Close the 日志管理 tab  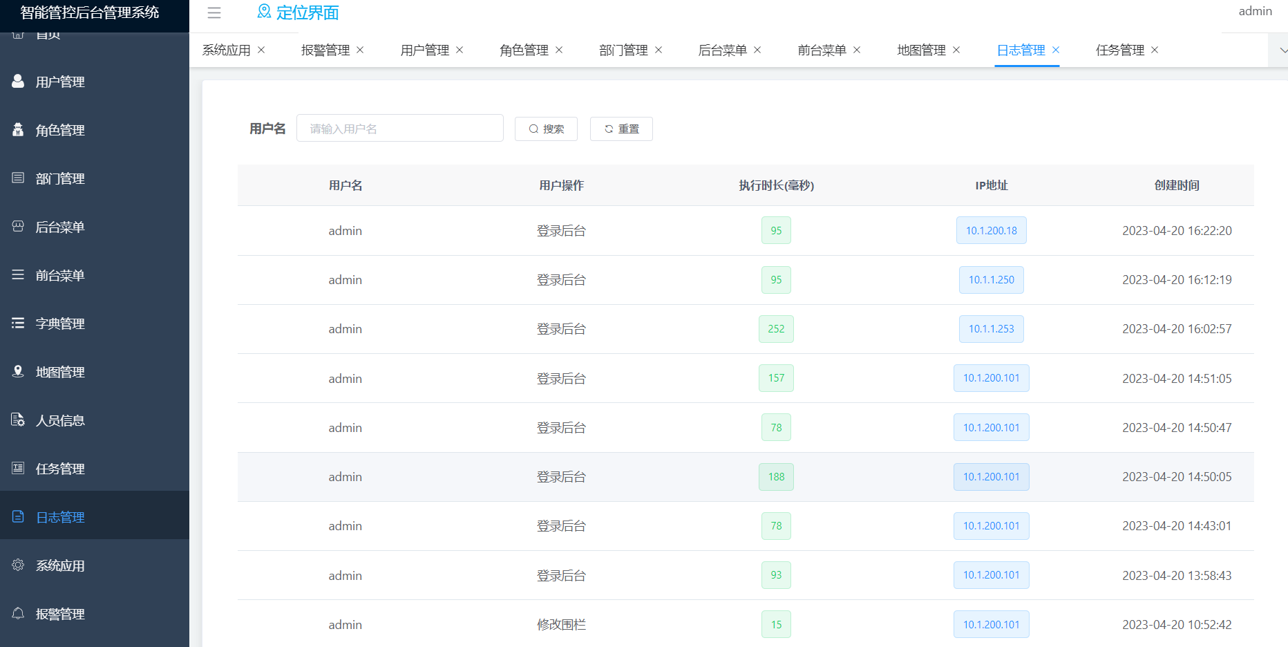pos(1056,50)
